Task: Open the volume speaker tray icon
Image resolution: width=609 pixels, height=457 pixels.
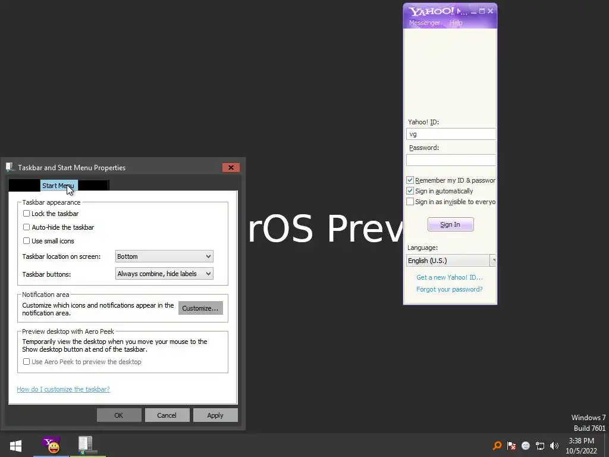Action: (554, 445)
